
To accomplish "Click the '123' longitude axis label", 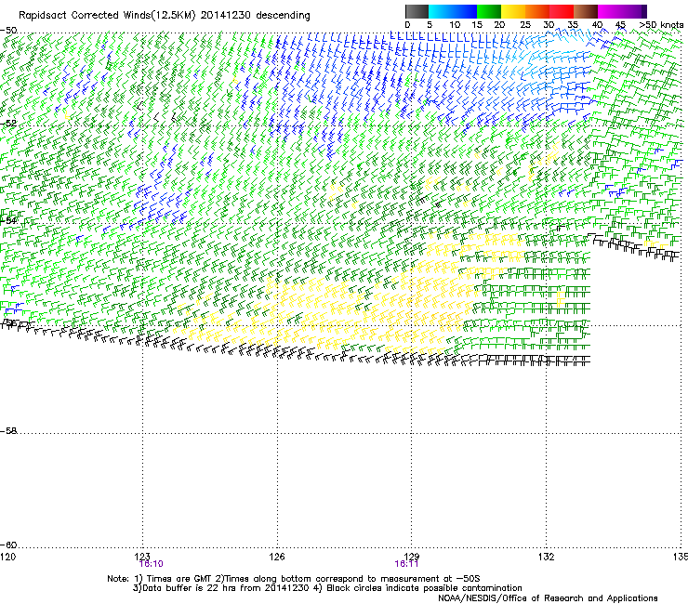I will (x=142, y=557).
